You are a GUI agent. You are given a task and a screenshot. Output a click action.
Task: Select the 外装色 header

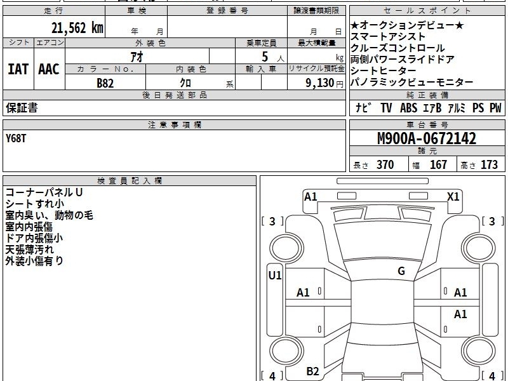click(x=150, y=43)
